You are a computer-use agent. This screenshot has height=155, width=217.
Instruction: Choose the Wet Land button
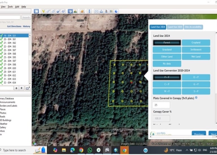(196, 57)
